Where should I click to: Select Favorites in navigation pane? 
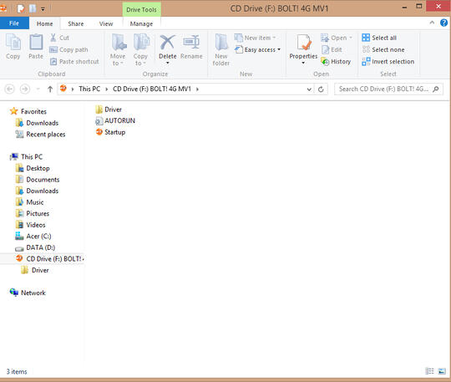[28, 111]
